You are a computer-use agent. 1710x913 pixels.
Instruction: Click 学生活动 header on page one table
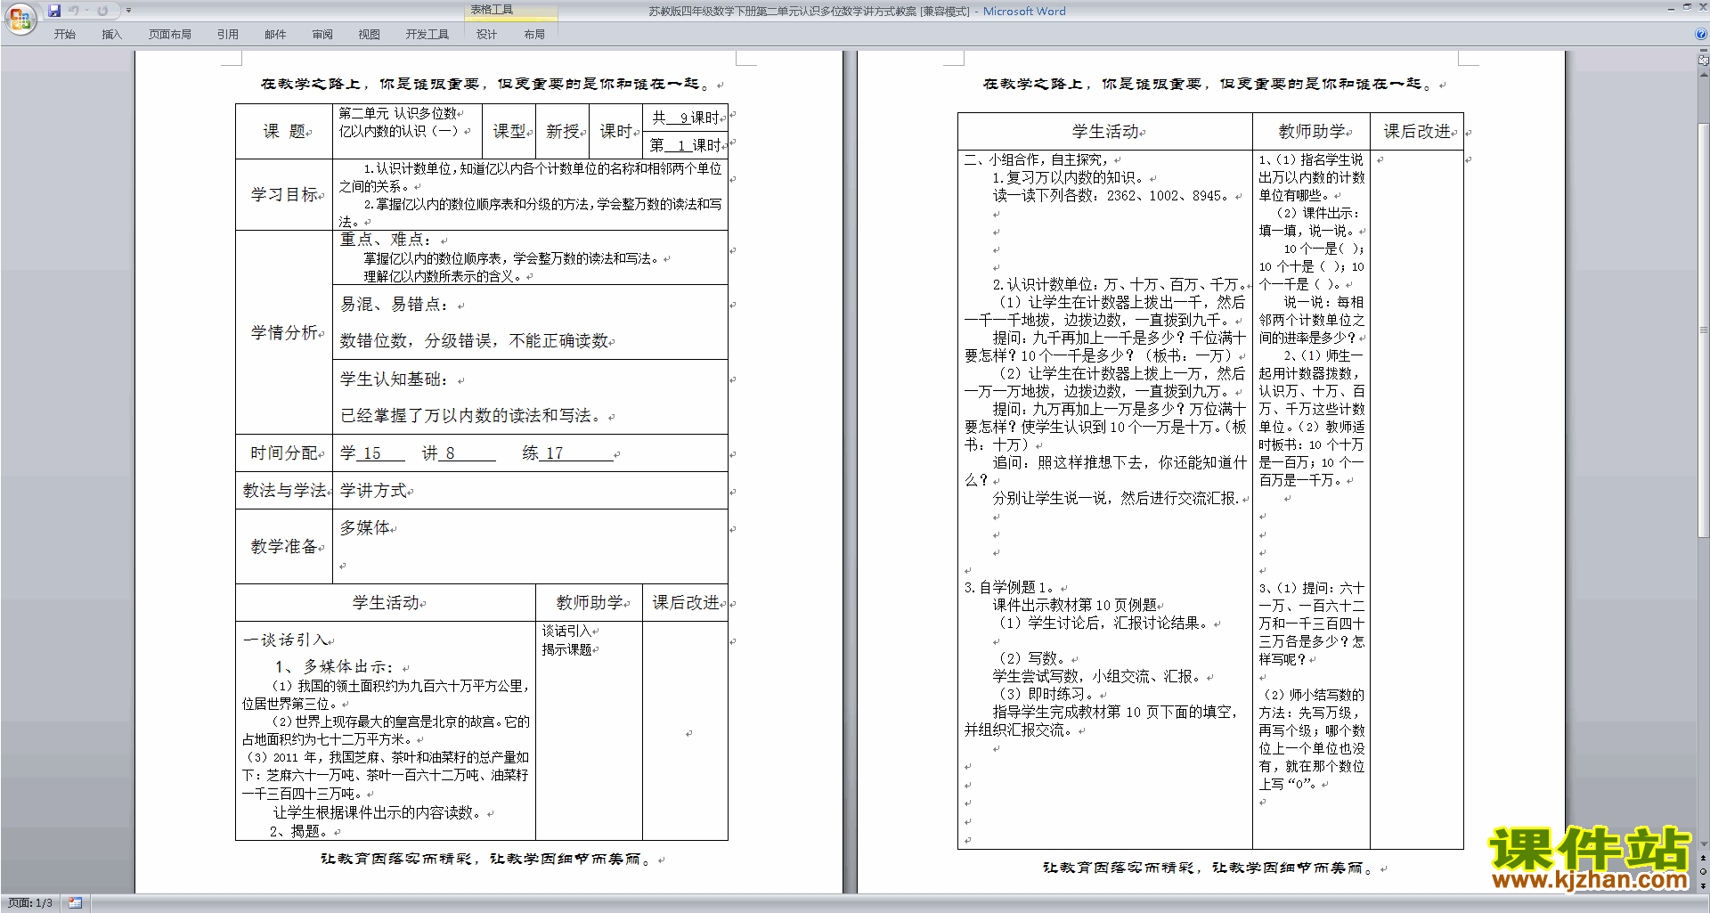pos(386,603)
